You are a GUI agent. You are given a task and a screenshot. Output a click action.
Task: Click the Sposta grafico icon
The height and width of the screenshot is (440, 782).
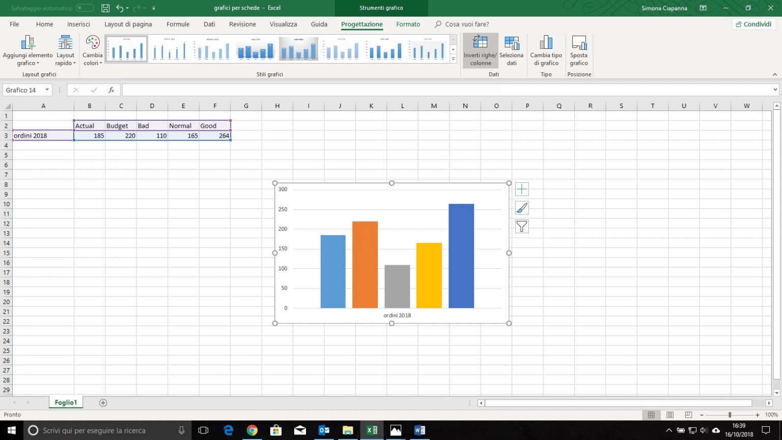[578, 49]
